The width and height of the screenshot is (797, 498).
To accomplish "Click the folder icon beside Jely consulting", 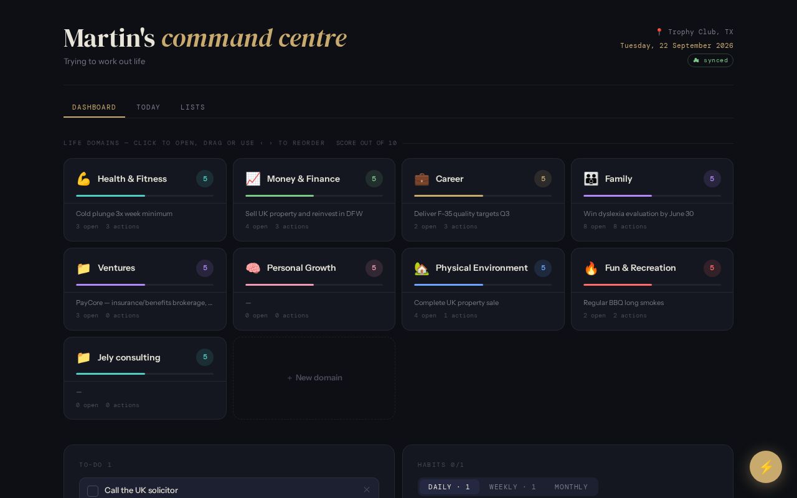I will (83, 357).
